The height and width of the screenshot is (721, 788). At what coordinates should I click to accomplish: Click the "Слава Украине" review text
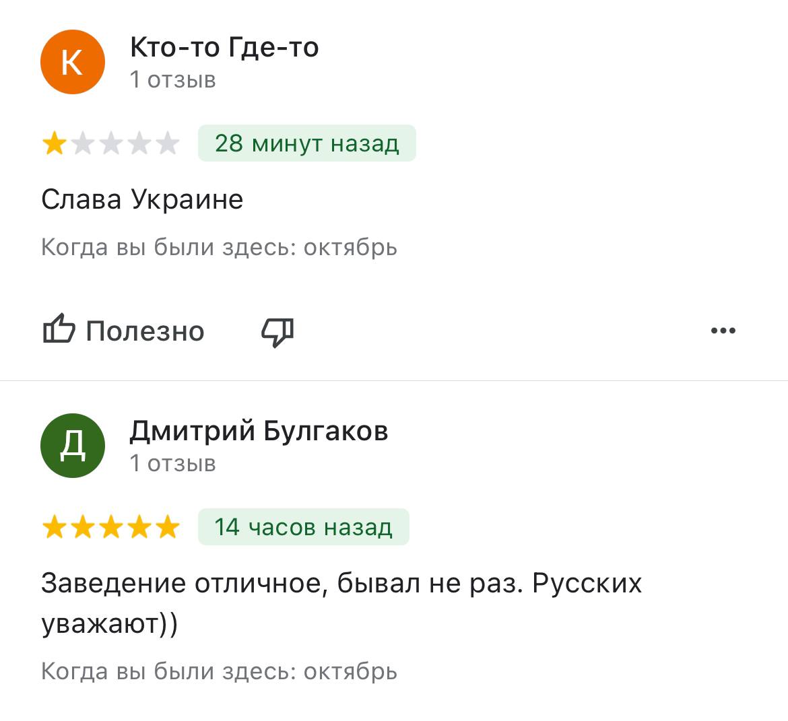142,199
